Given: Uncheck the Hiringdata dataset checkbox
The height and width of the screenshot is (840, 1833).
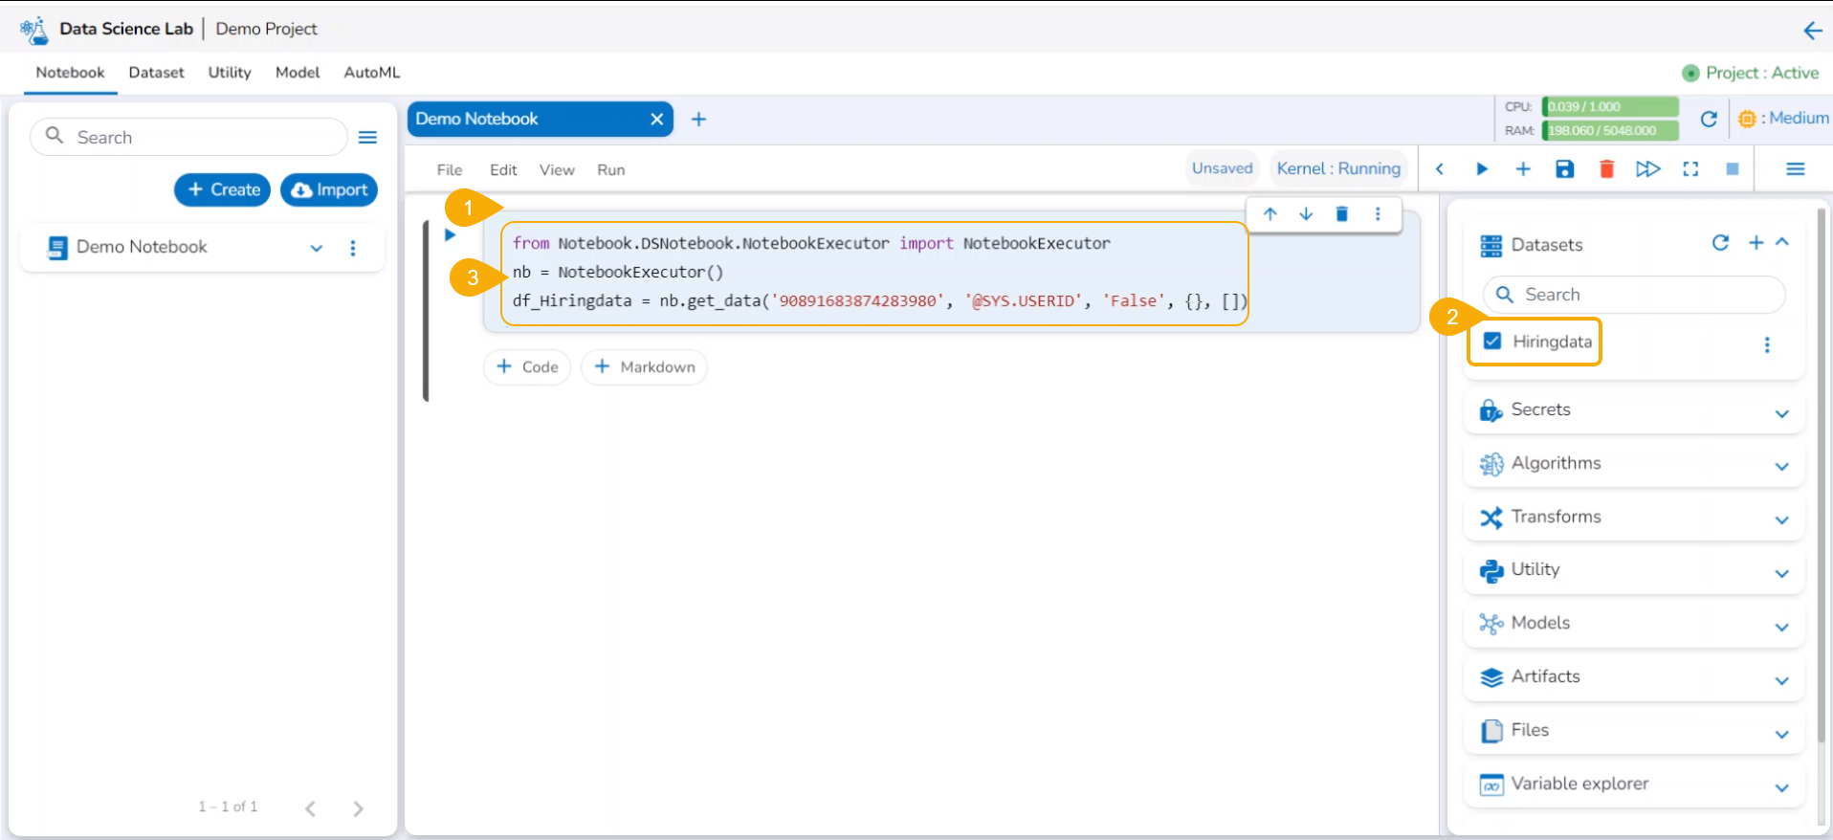Looking at the screenshot, I should (x=1492, y=342).
